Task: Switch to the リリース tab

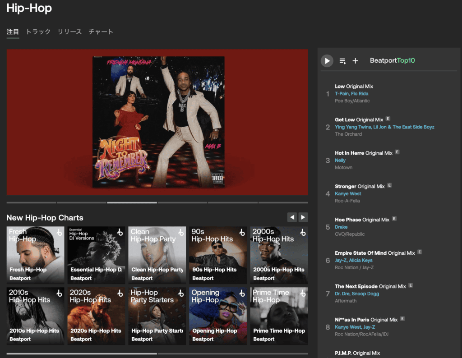Action: click(69, 32)
